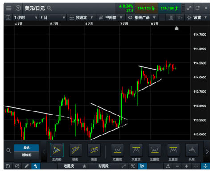Screen dimensions: 214x176
Task: Expand chart to full screen icon
Action: [189, 8]
